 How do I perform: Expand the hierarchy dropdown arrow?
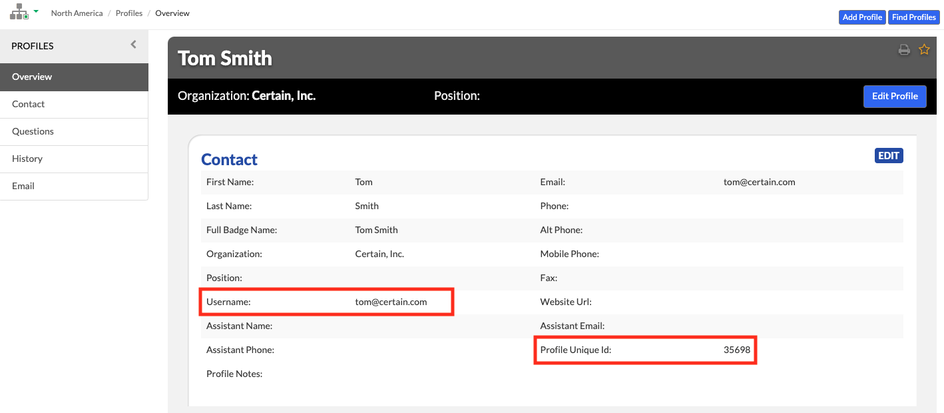coord(36,11)
